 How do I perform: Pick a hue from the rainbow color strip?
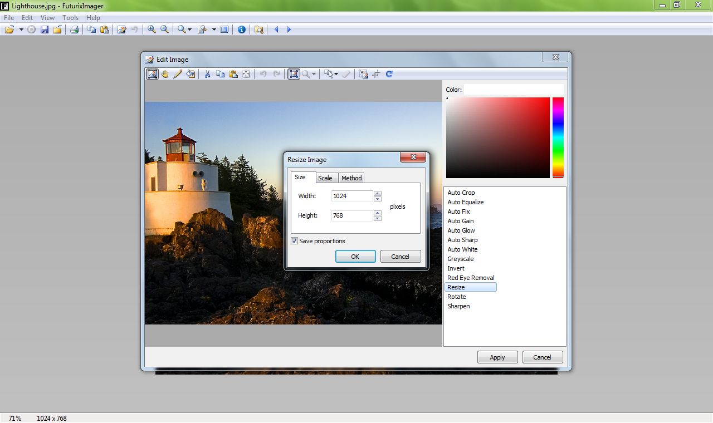click(x=558, y=136)
